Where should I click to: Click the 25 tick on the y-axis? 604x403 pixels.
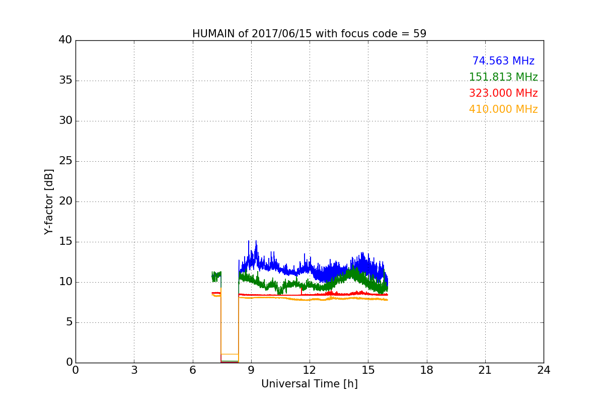coord(65,161)
